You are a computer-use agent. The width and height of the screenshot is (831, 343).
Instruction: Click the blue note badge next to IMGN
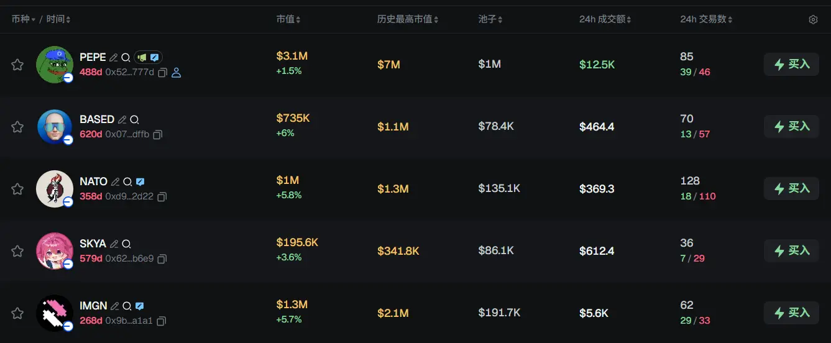pos(140,306)
